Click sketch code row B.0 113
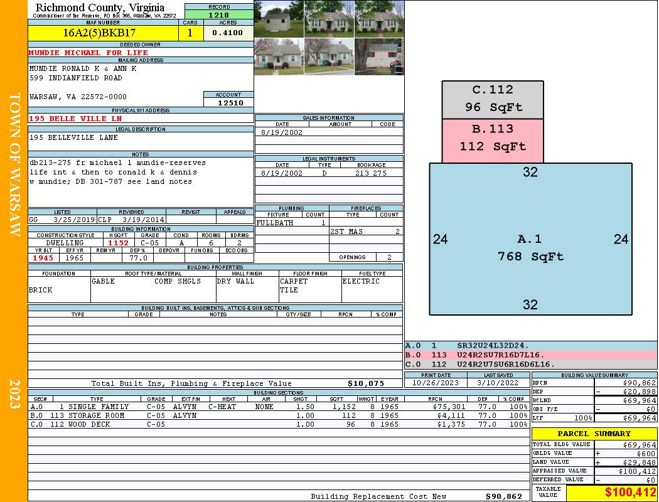The image size is (659, 502). [x=531, y=355]
